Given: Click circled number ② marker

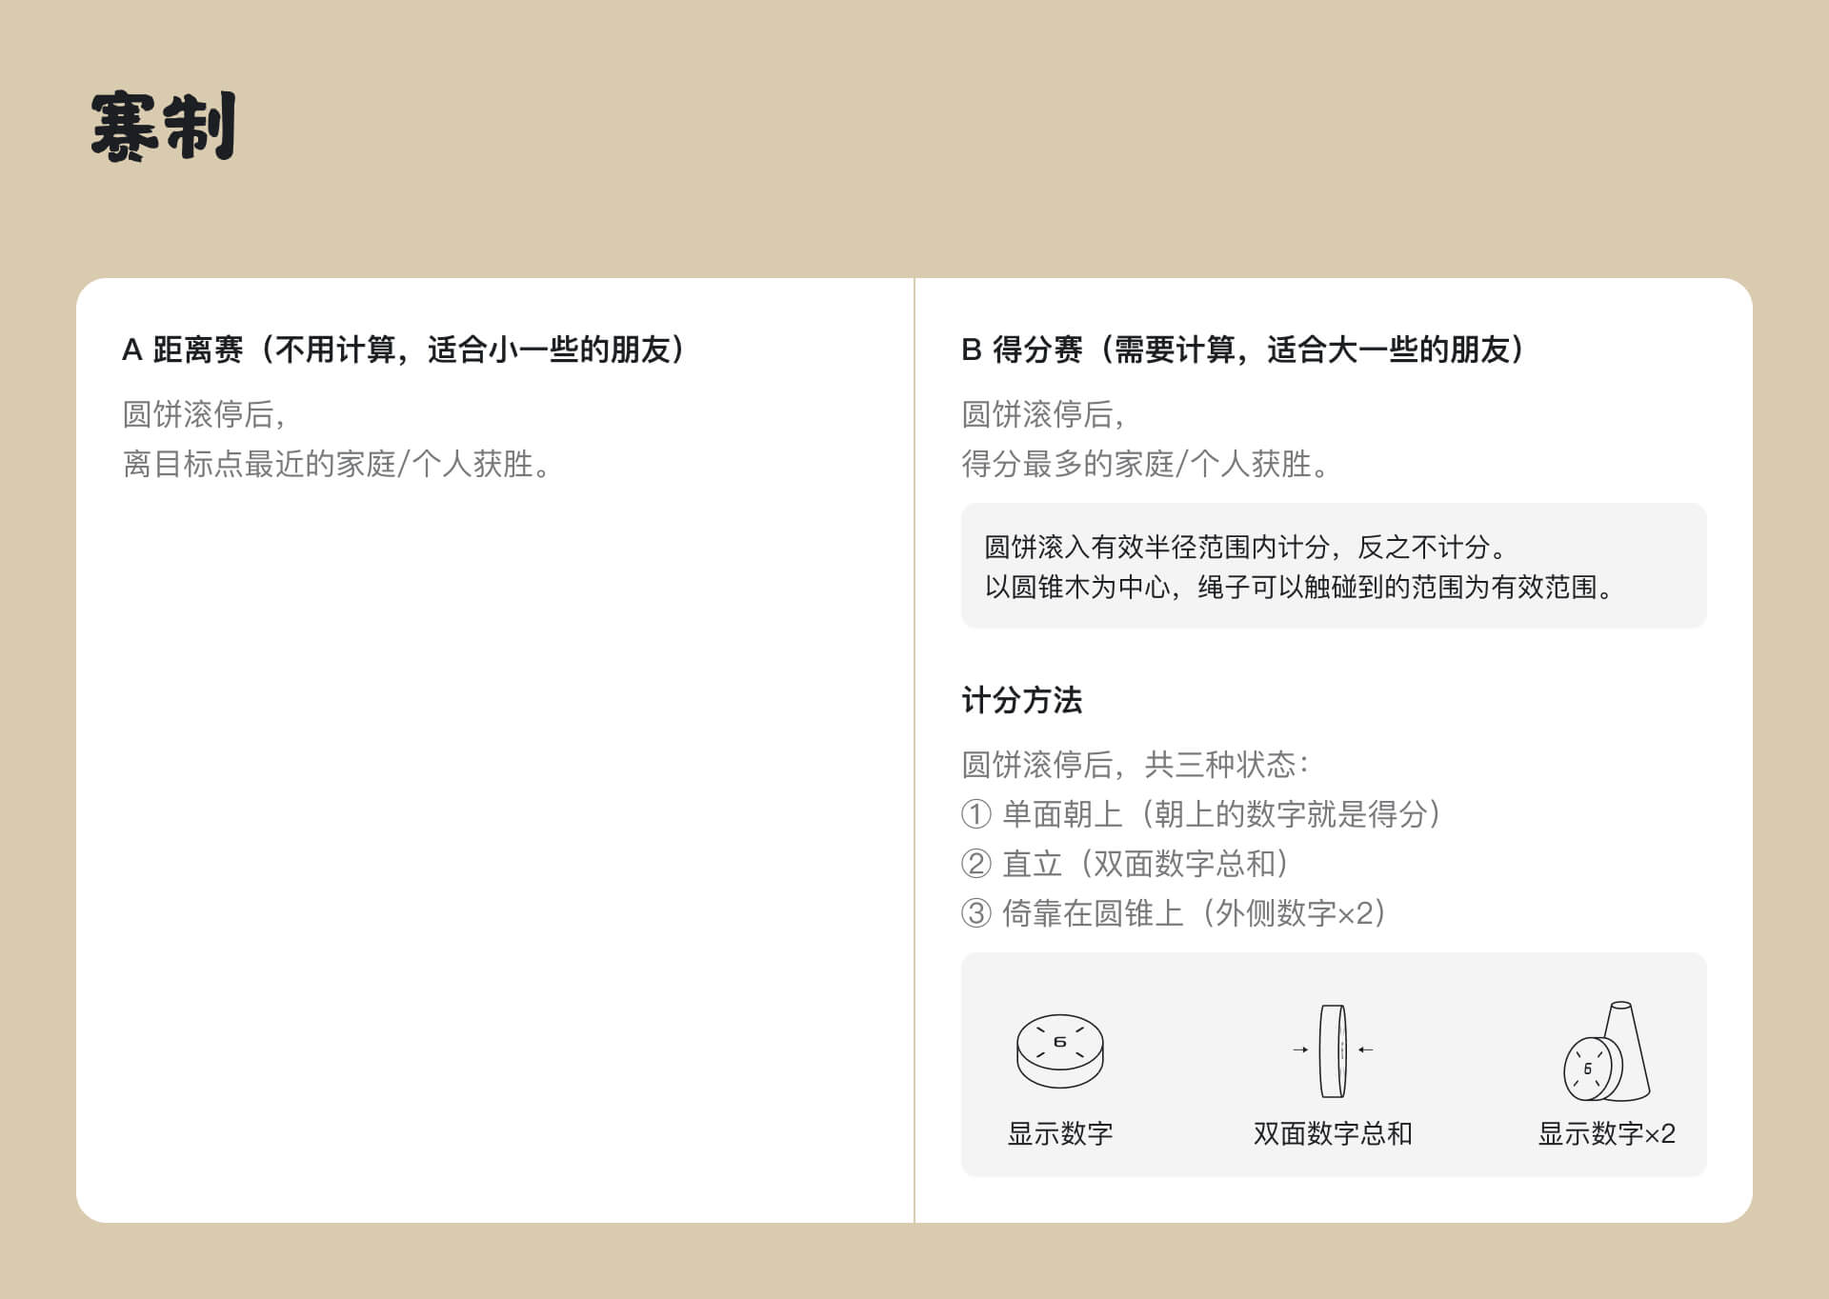Looking at the screenshot, I should pos(975,864).
